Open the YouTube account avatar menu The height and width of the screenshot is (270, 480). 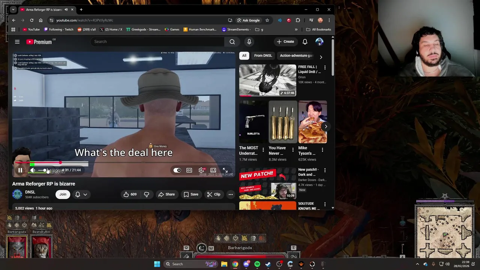click(x=319, y=42)
